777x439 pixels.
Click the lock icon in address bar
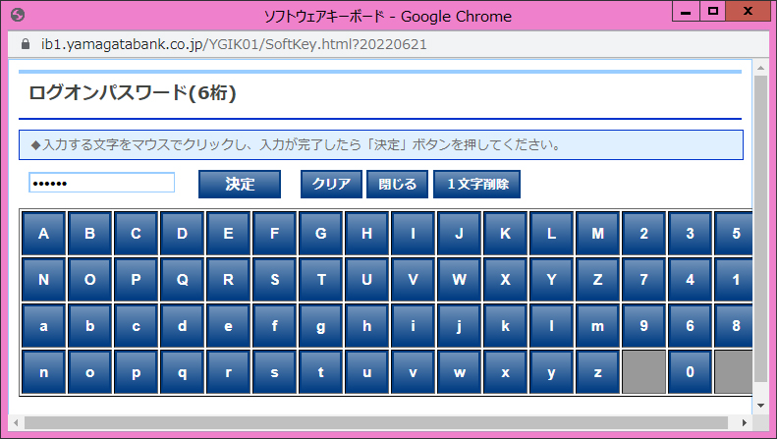tap(26, 44)
